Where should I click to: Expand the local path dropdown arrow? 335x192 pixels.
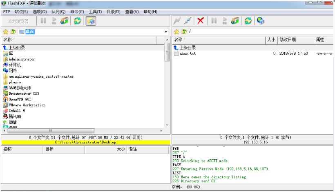coord(166,32)
